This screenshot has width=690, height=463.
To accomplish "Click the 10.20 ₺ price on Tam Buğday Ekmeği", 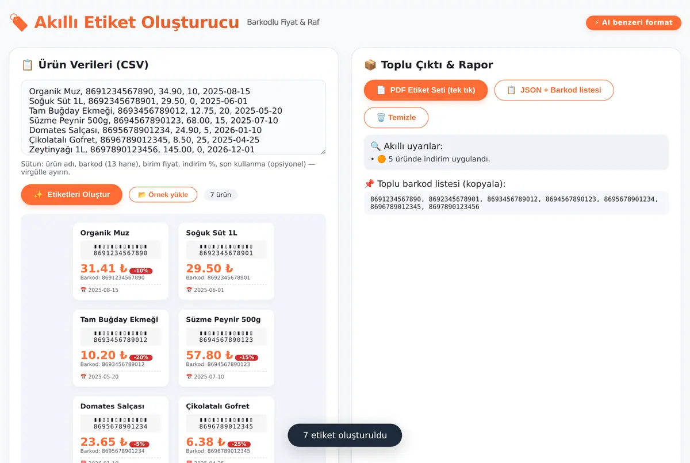I will coord(103,355).
